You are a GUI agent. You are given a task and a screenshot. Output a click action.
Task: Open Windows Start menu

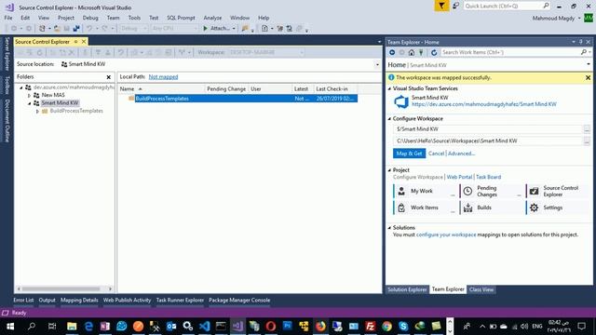coord(10,327)
